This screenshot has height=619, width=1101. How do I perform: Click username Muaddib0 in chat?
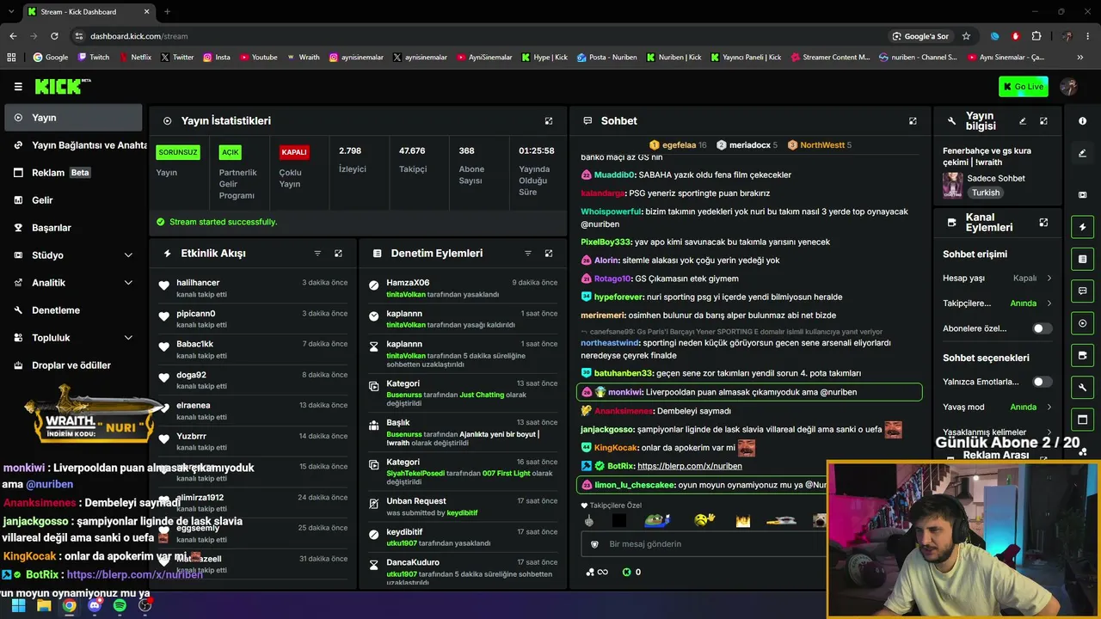pos(615,175)
